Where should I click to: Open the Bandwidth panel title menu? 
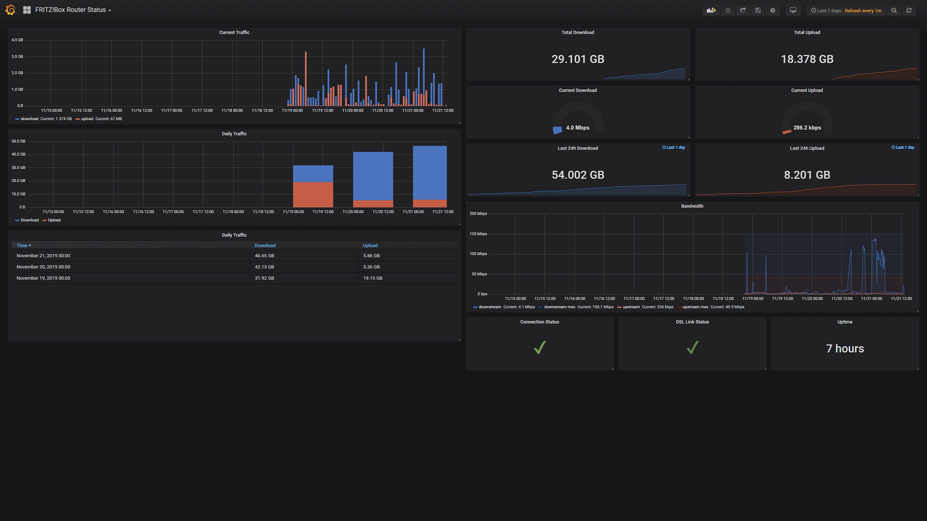(x=692, y=206)
